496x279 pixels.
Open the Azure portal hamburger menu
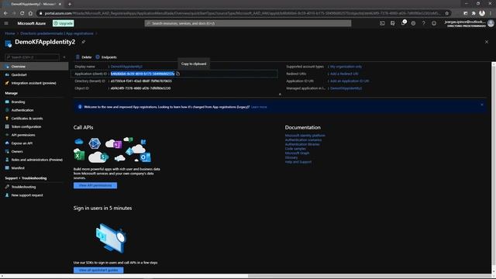click(x=6, y=23)
